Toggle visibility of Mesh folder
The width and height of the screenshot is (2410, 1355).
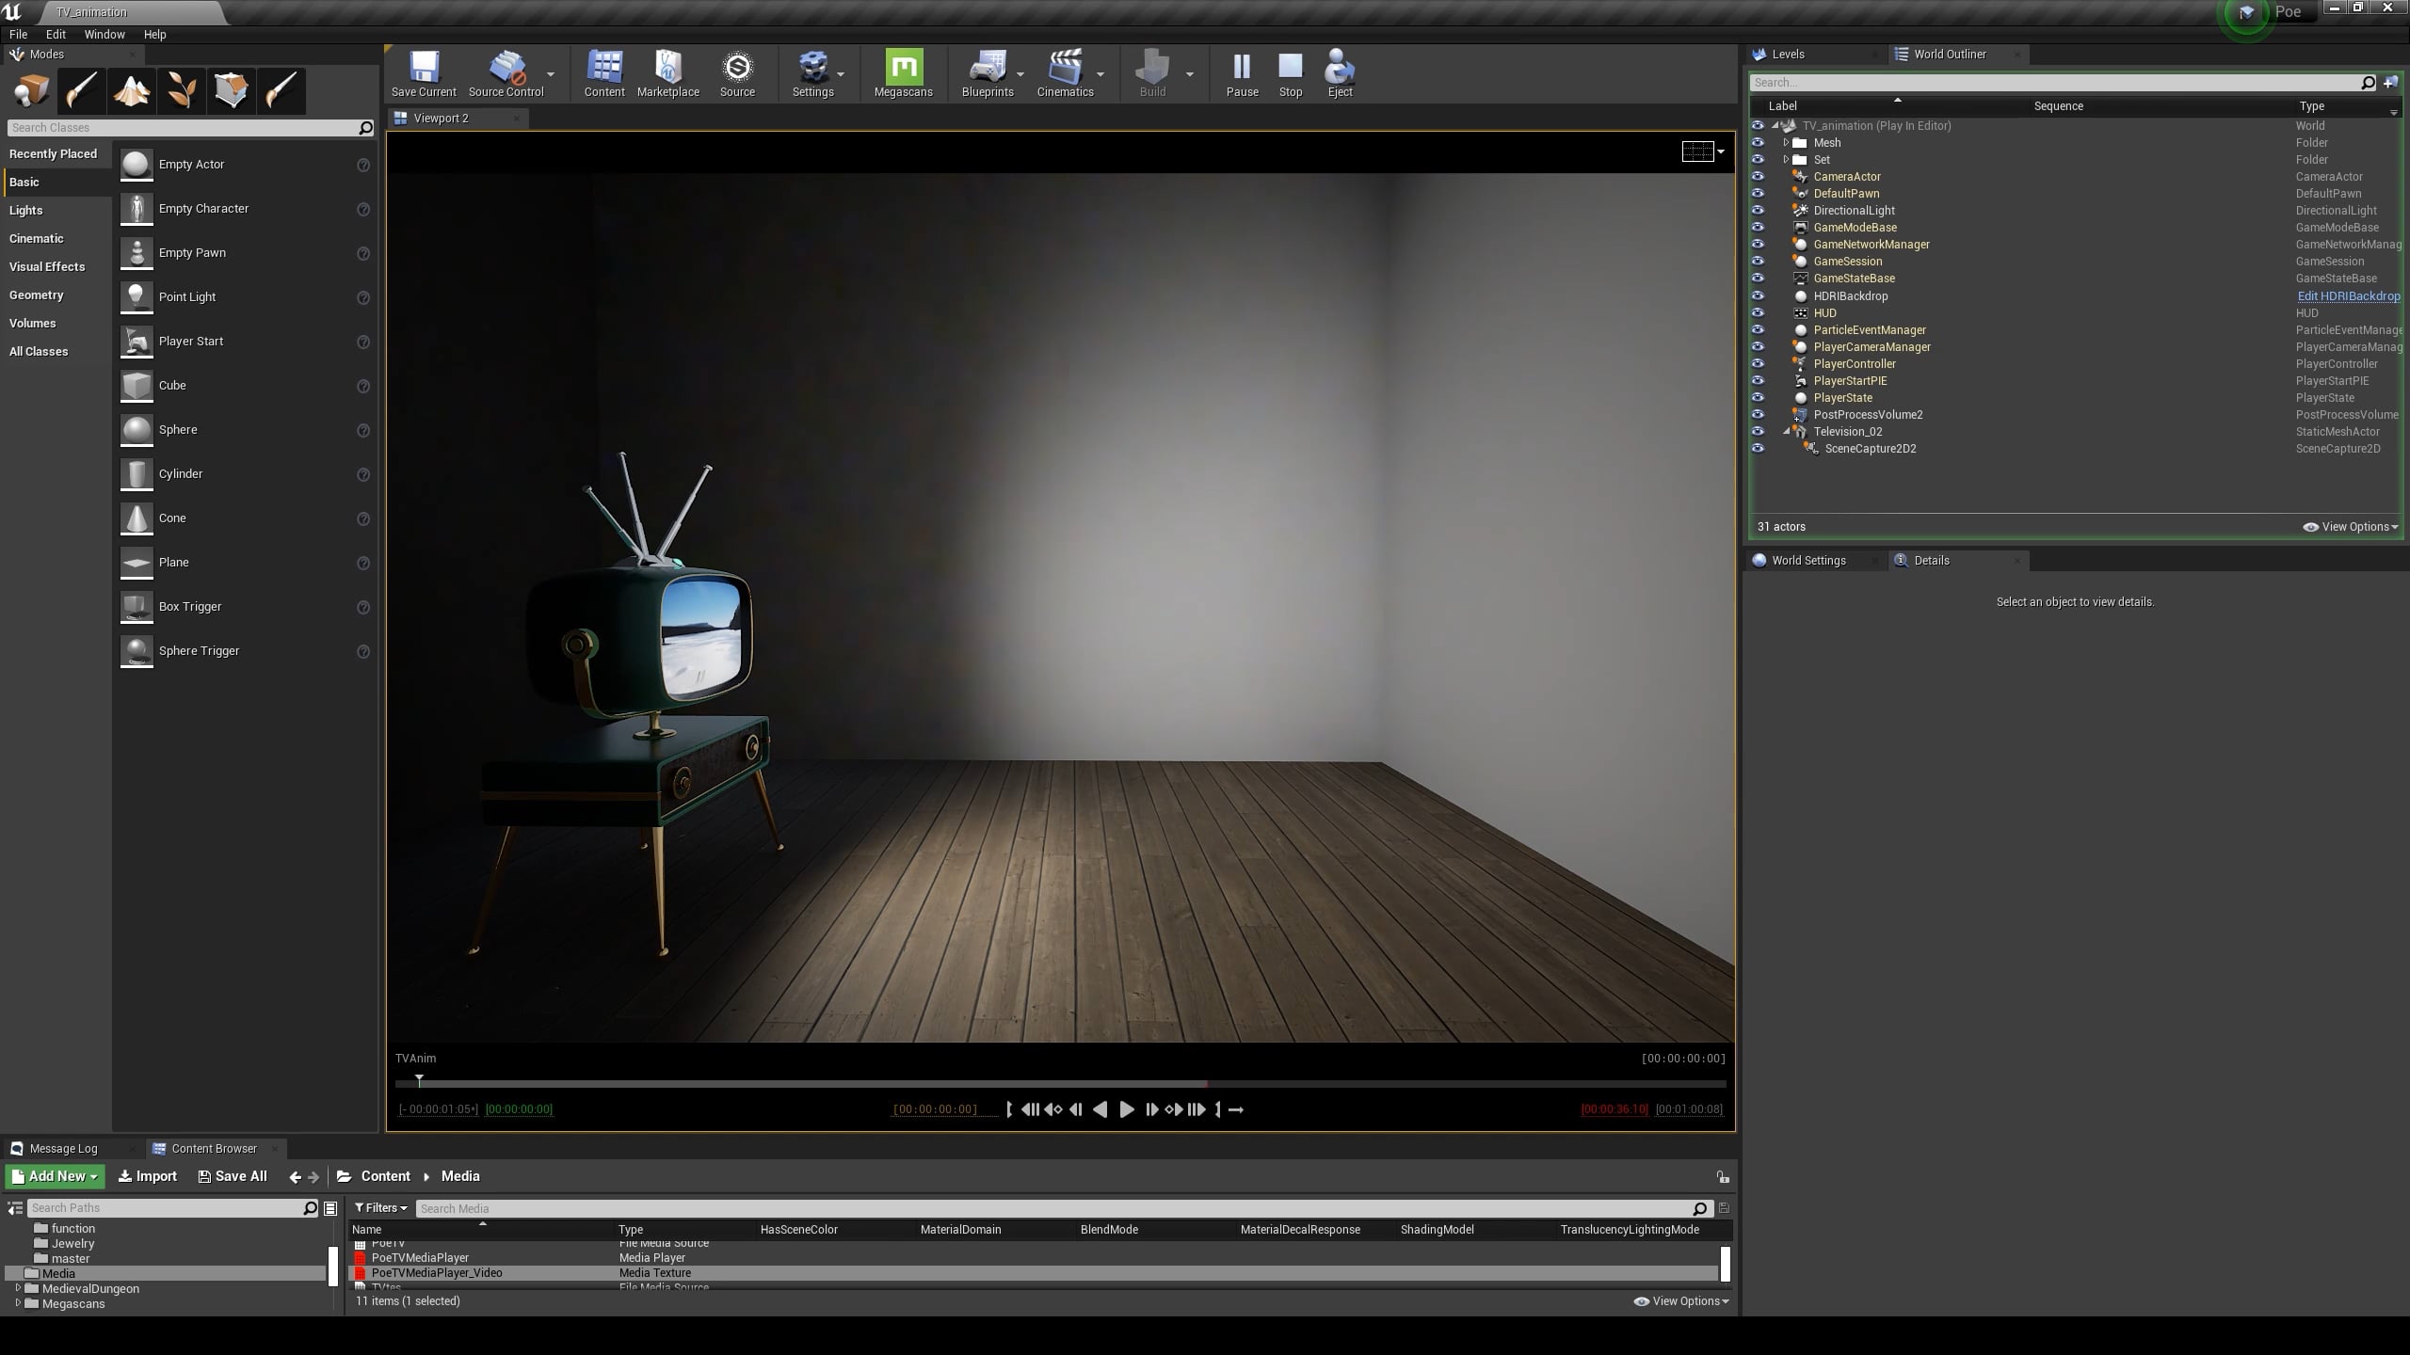point(1758,143)
